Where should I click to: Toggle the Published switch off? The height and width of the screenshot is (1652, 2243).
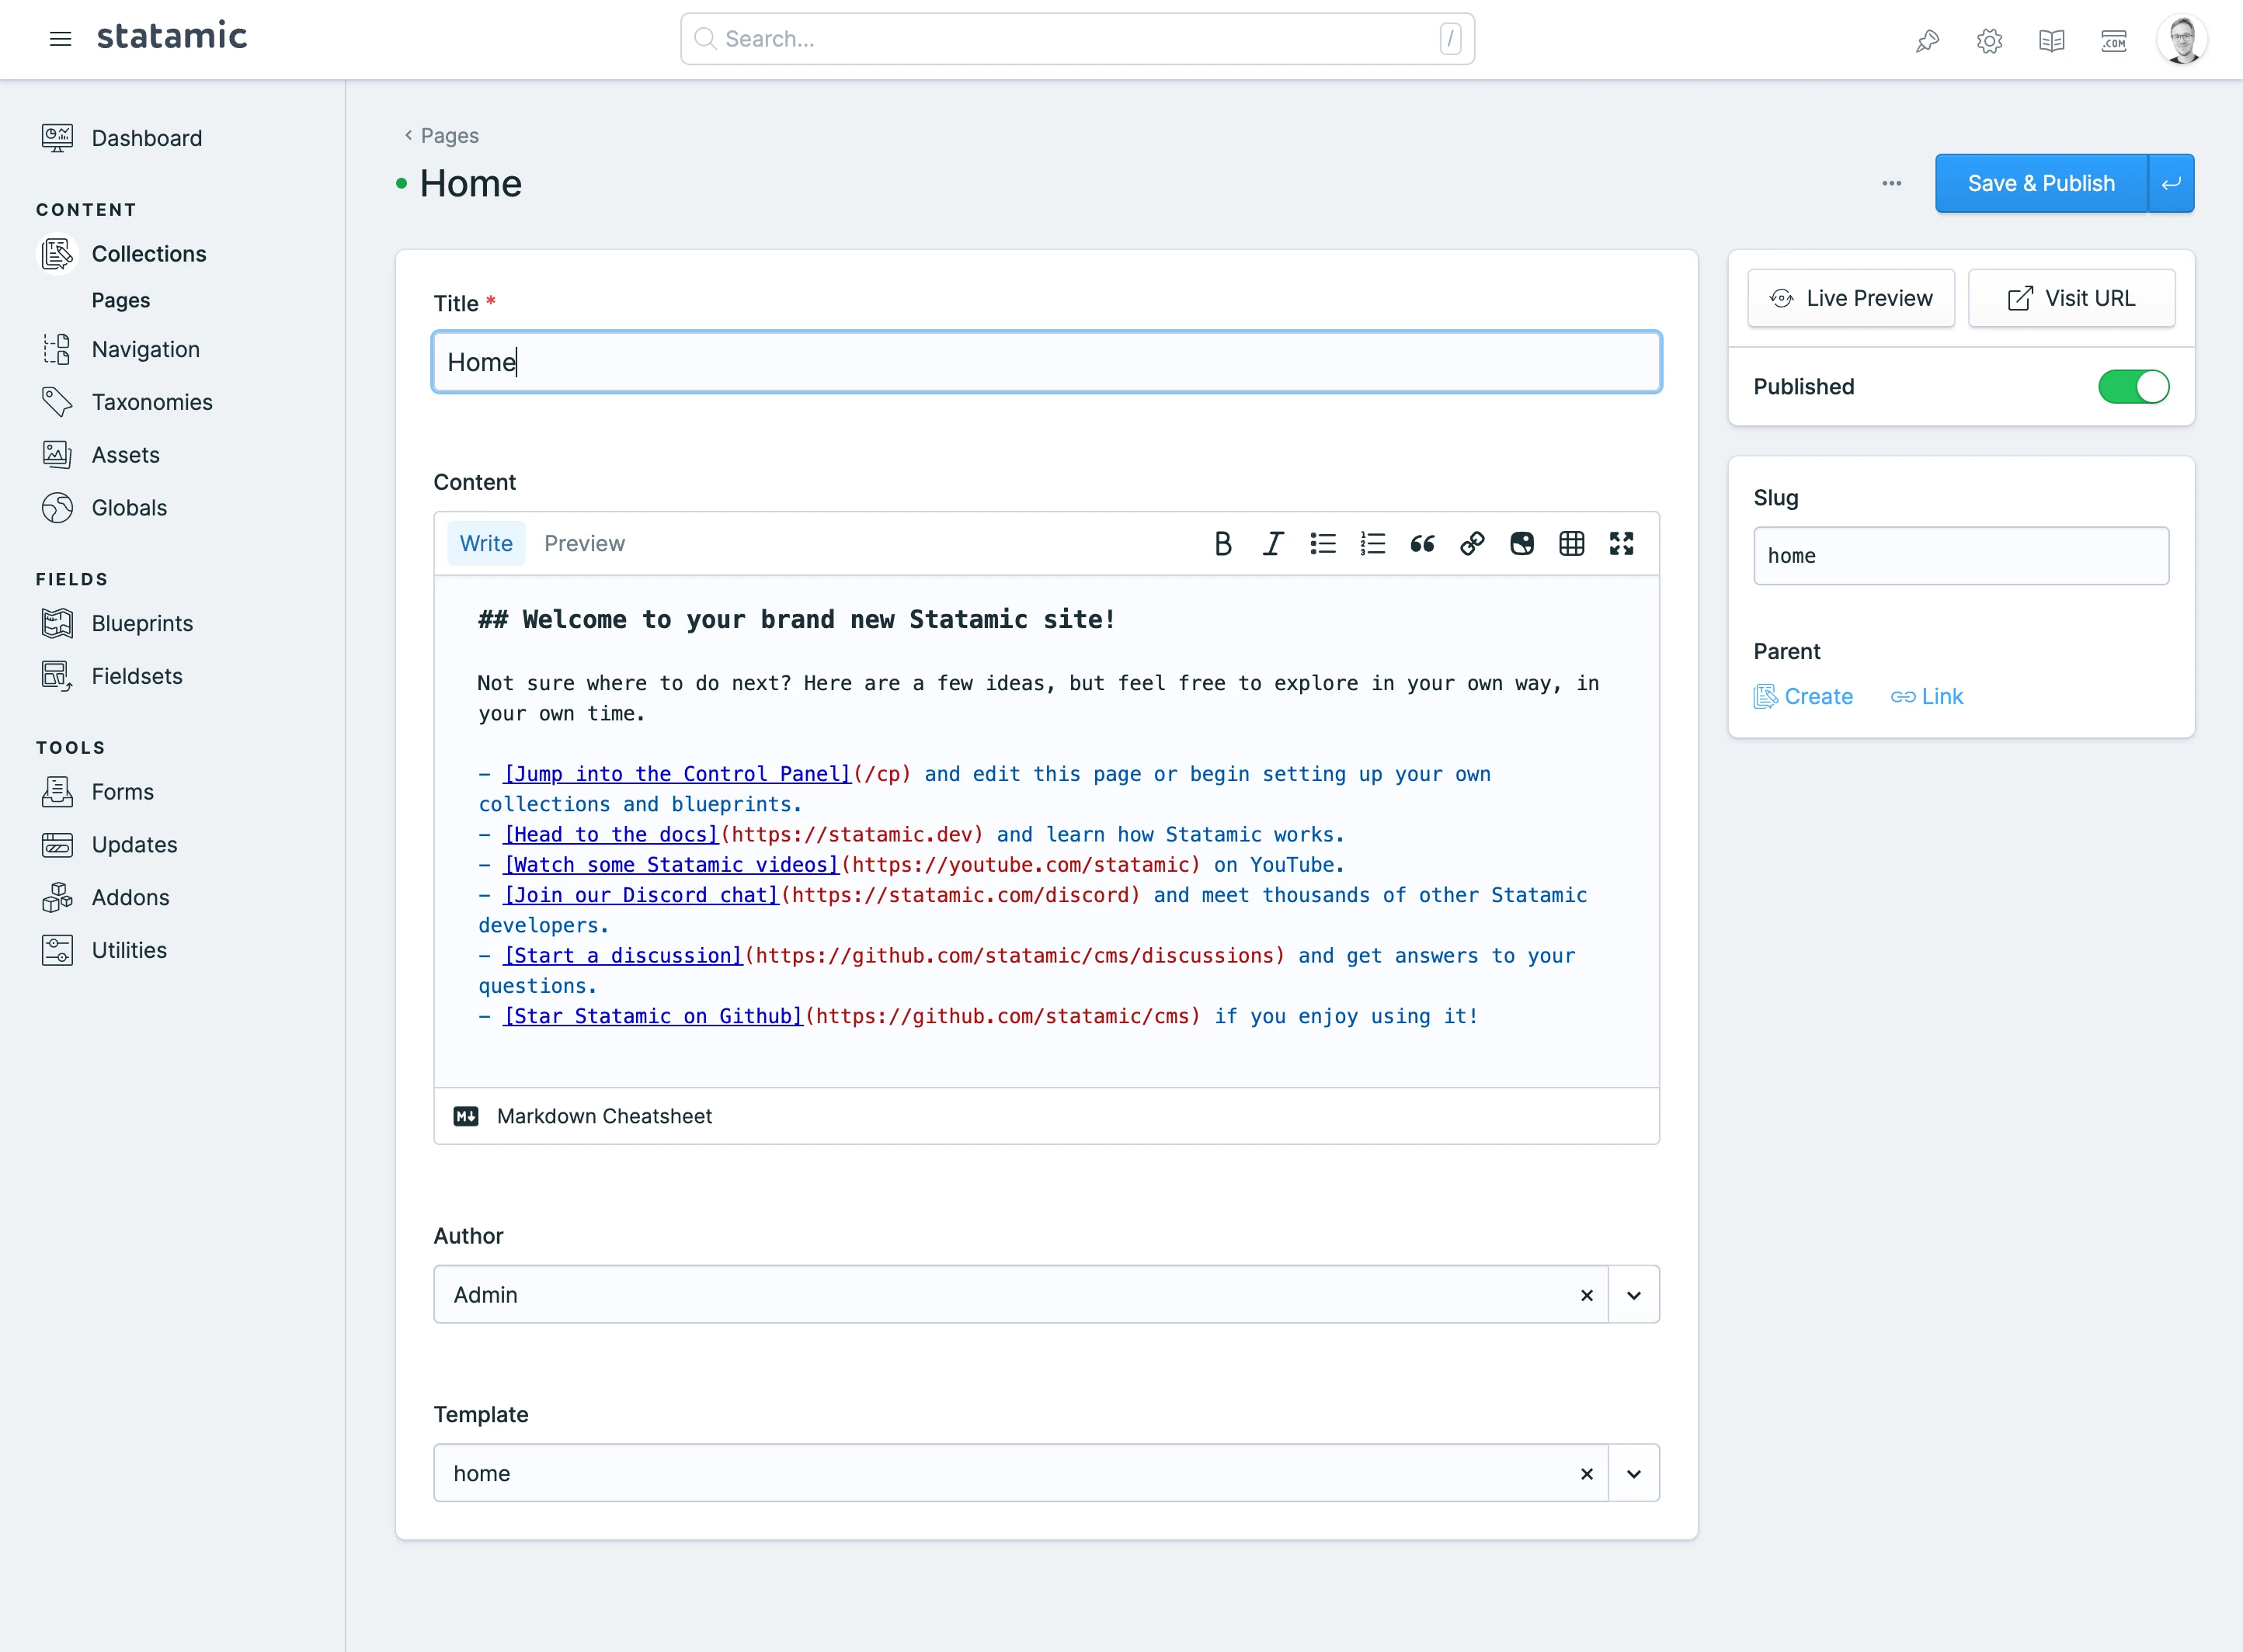[x=2133, y=387]
